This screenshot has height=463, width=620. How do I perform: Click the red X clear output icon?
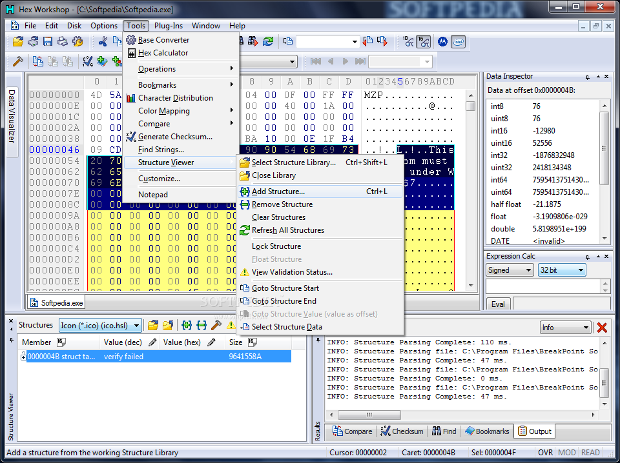[x=602, y=328]
